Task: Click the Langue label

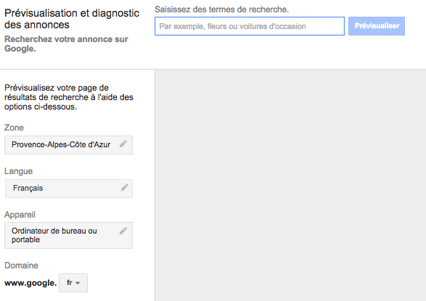Action: 18,171
